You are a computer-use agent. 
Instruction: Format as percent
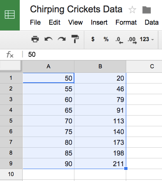pos(106,39)
